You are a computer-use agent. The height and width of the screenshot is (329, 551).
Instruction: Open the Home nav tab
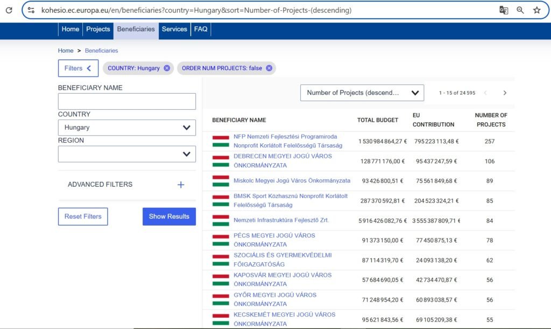pyautogui.click(x=70, y=29)
